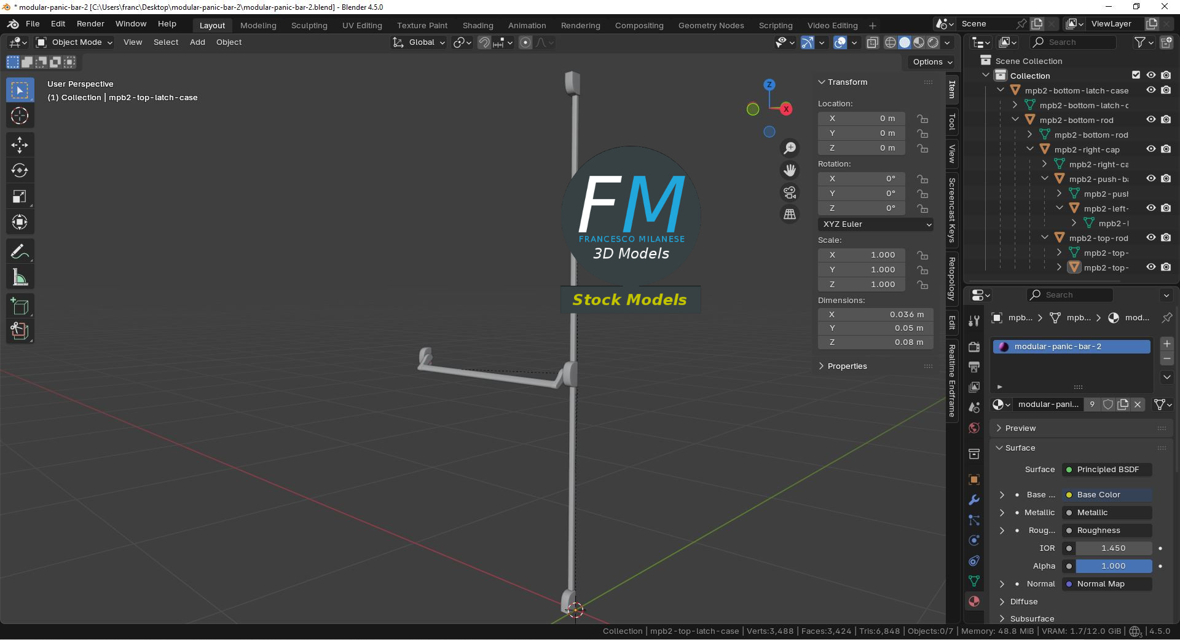Toggle X-ray mode
This screenshot has width=1180, height=640.
click(872, 42)
